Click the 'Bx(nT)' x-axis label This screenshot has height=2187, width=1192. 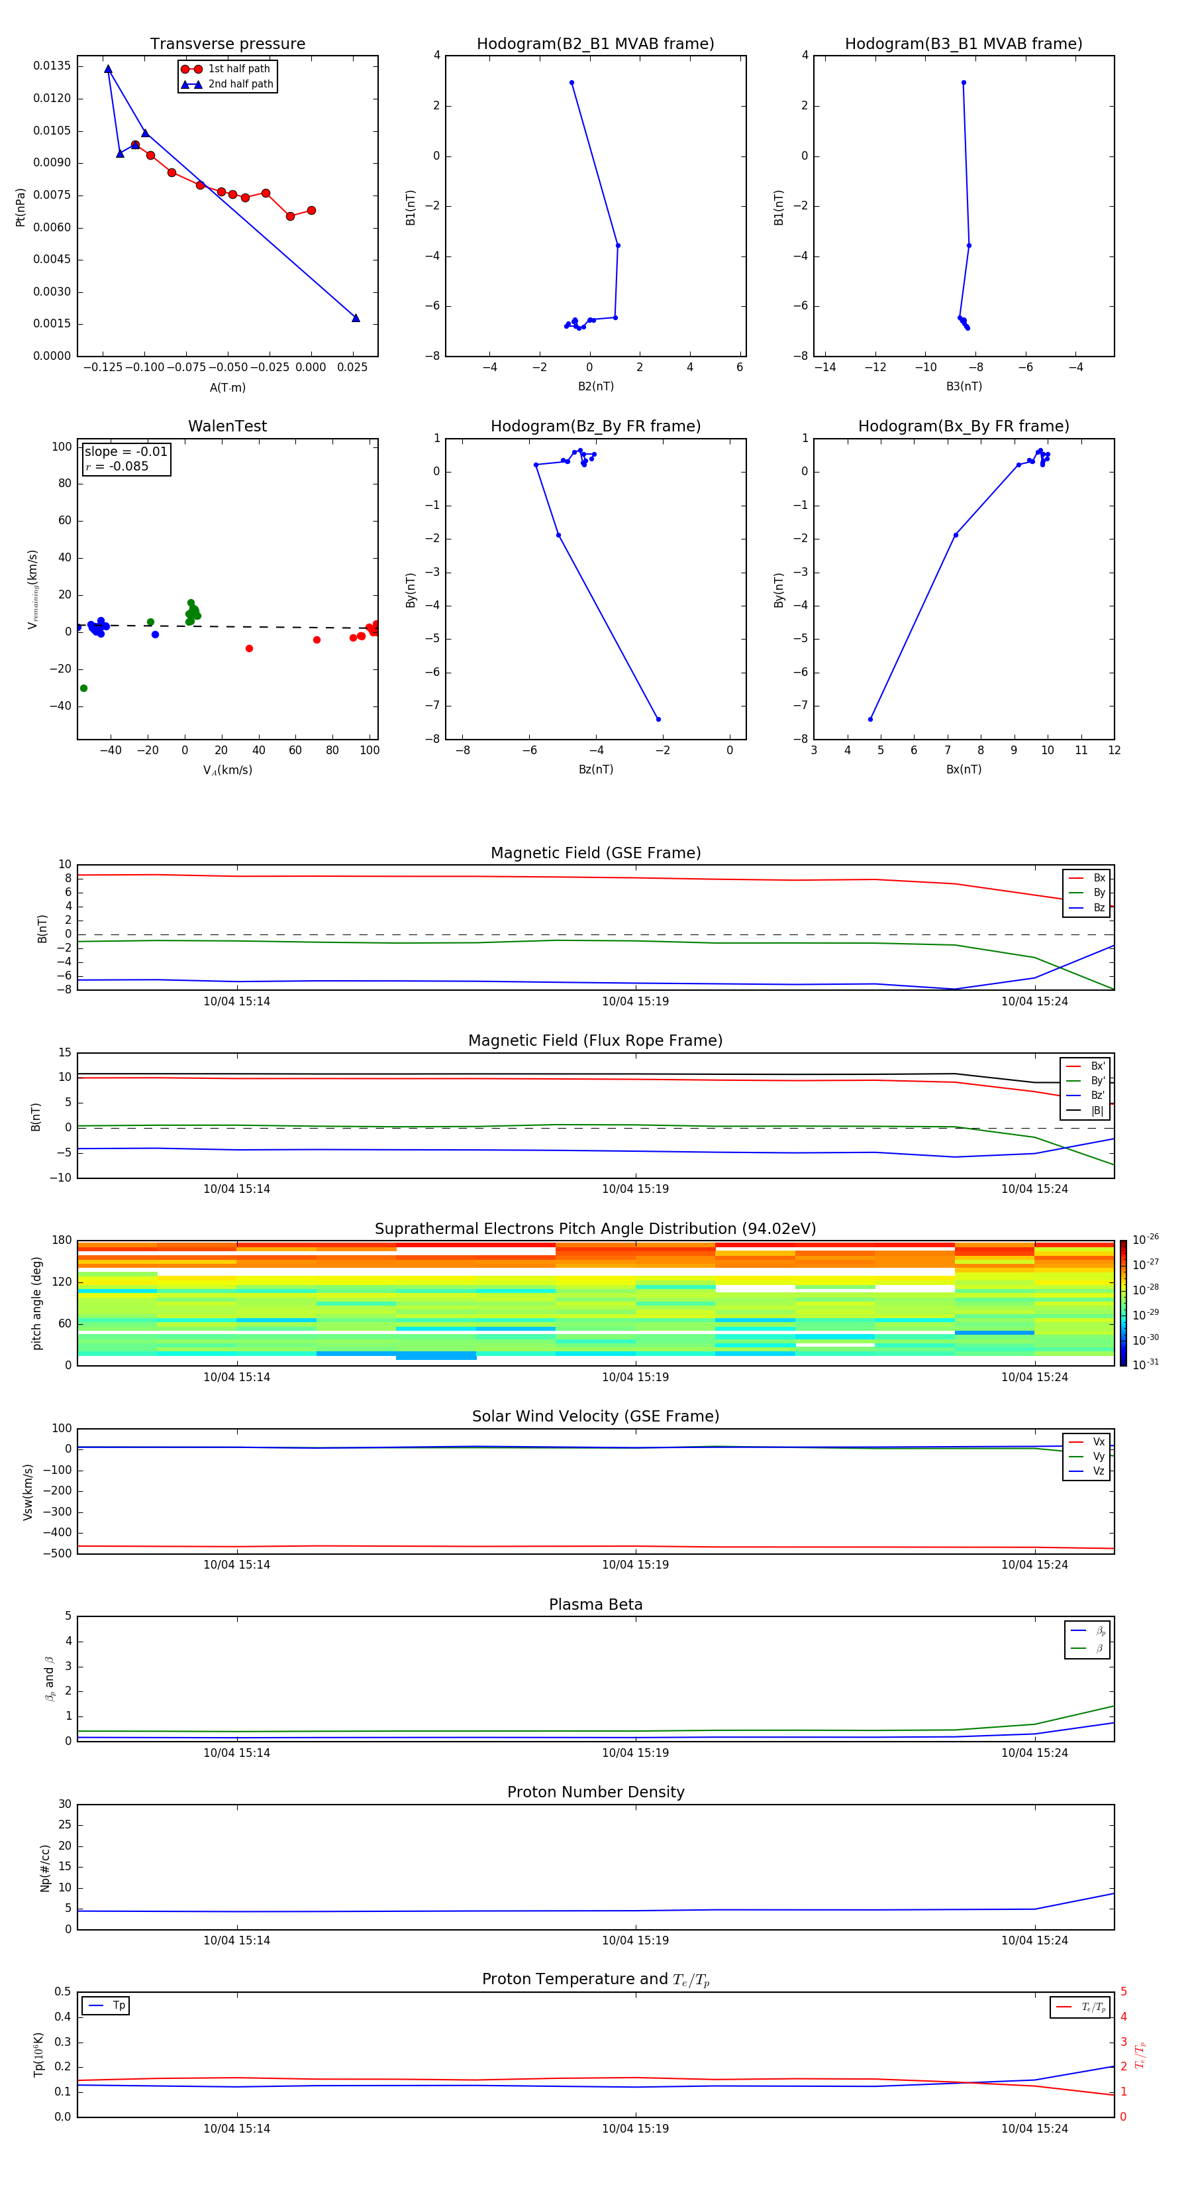pyautogui.click(x=964, y=769)
